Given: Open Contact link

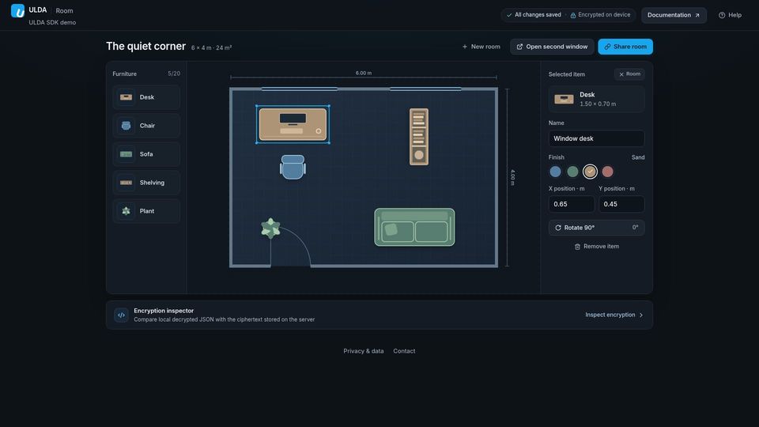Looking at the screenshot, I should (x=404, y=351).
